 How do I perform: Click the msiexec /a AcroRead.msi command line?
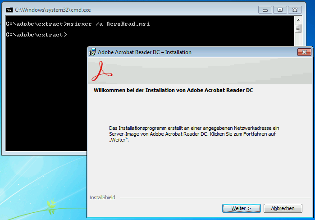[78, 24]
